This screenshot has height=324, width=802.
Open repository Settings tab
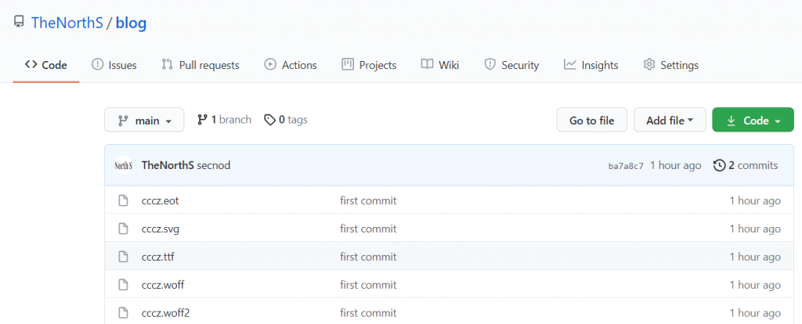coord(670,65)
